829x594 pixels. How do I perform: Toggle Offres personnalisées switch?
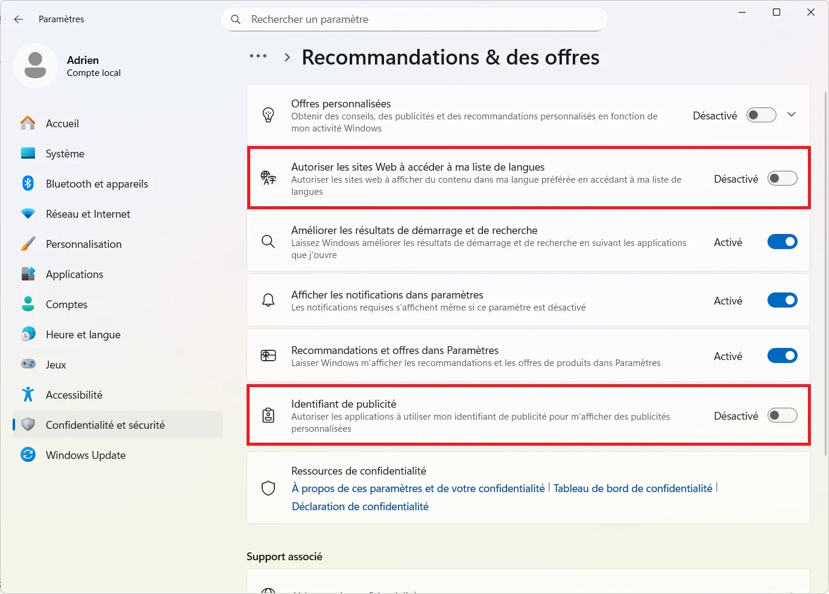[761, 115]
